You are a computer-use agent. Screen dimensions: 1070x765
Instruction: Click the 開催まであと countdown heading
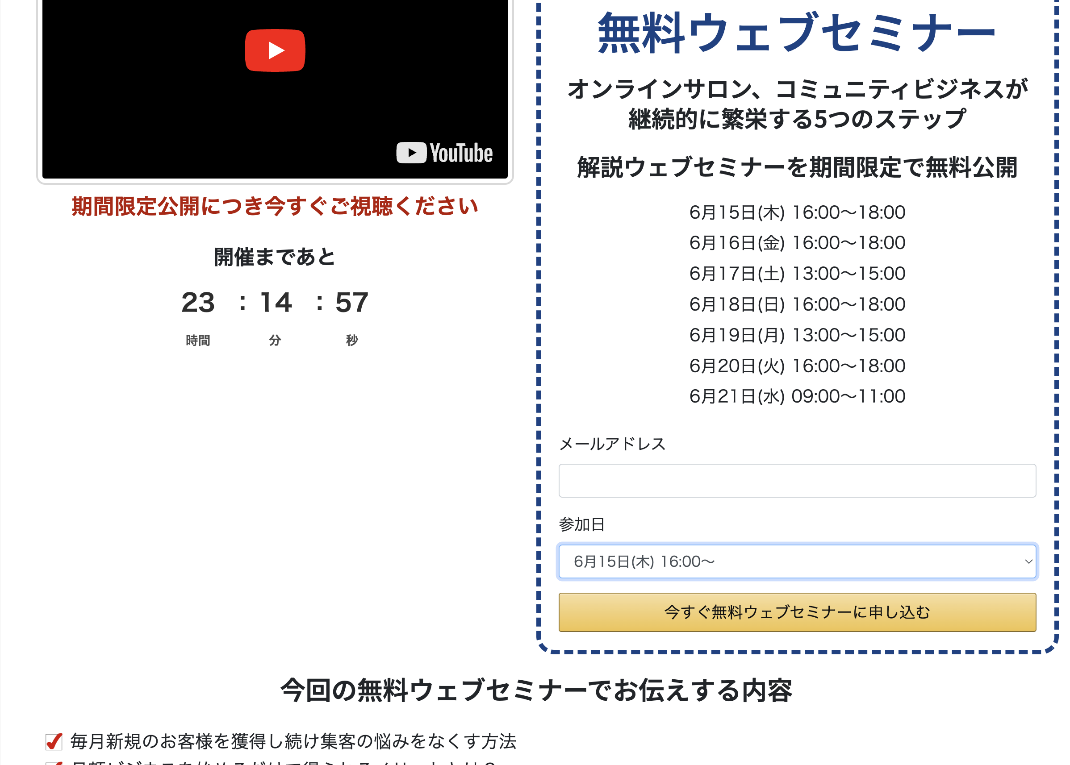point(275,257)
